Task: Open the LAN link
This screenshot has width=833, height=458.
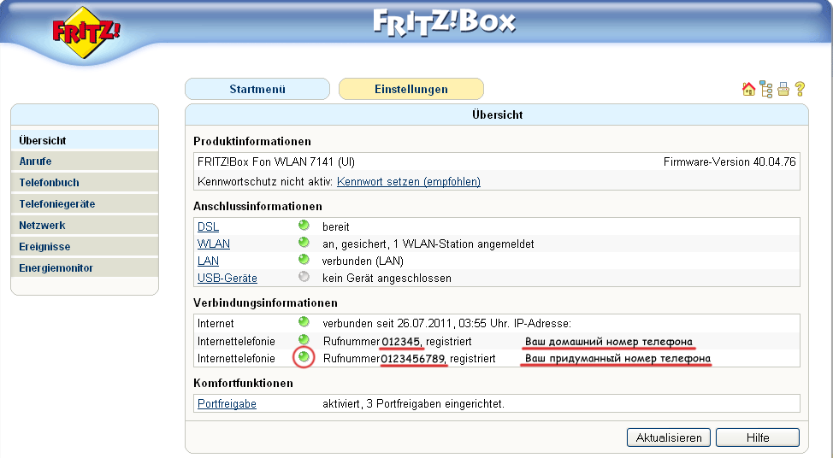Action: pos(209,261)
